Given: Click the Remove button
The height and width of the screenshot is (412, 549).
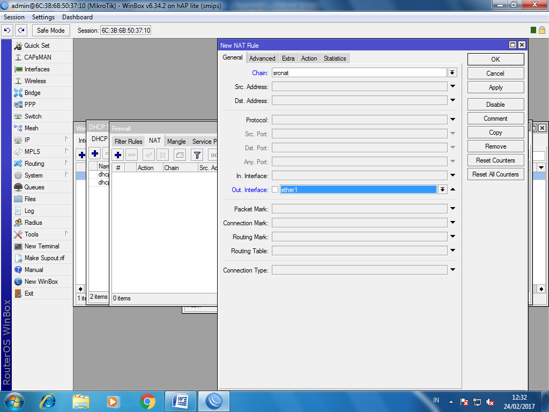Looking at the screenshot, I should [x=495, y=146].
